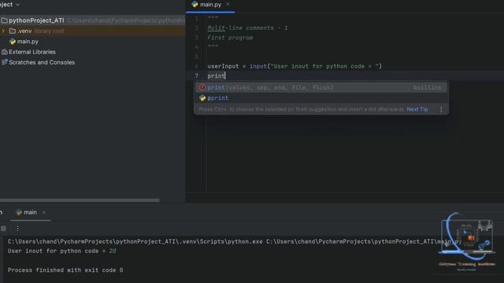The height and width of the screenshot is (283, 504).
Task: Click the horizontal scrollbar of Project panel
Action: coord(80,200)
